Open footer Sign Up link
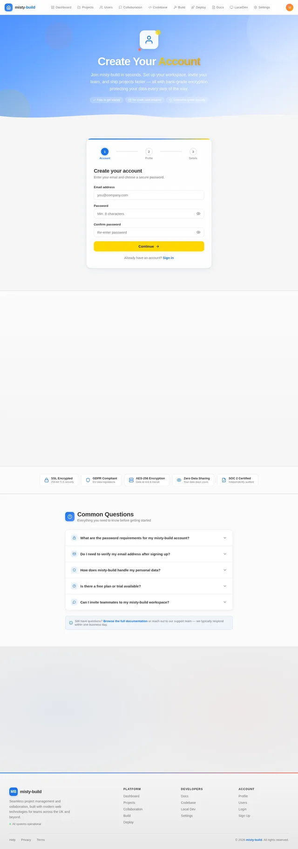This screenshot has width=298, height=849. (244, 815)
